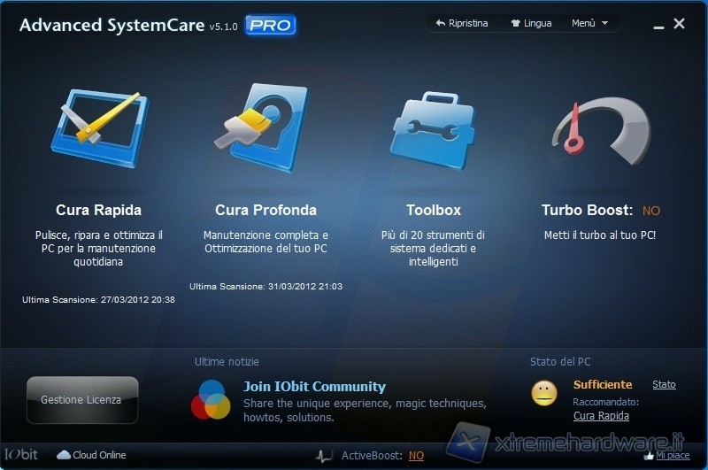
Task: Open Cura Rapida monitor icon
Action: click(x=99, y=128)
